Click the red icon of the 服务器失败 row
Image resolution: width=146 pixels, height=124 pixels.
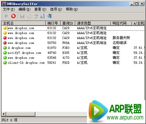click(5, 38)
